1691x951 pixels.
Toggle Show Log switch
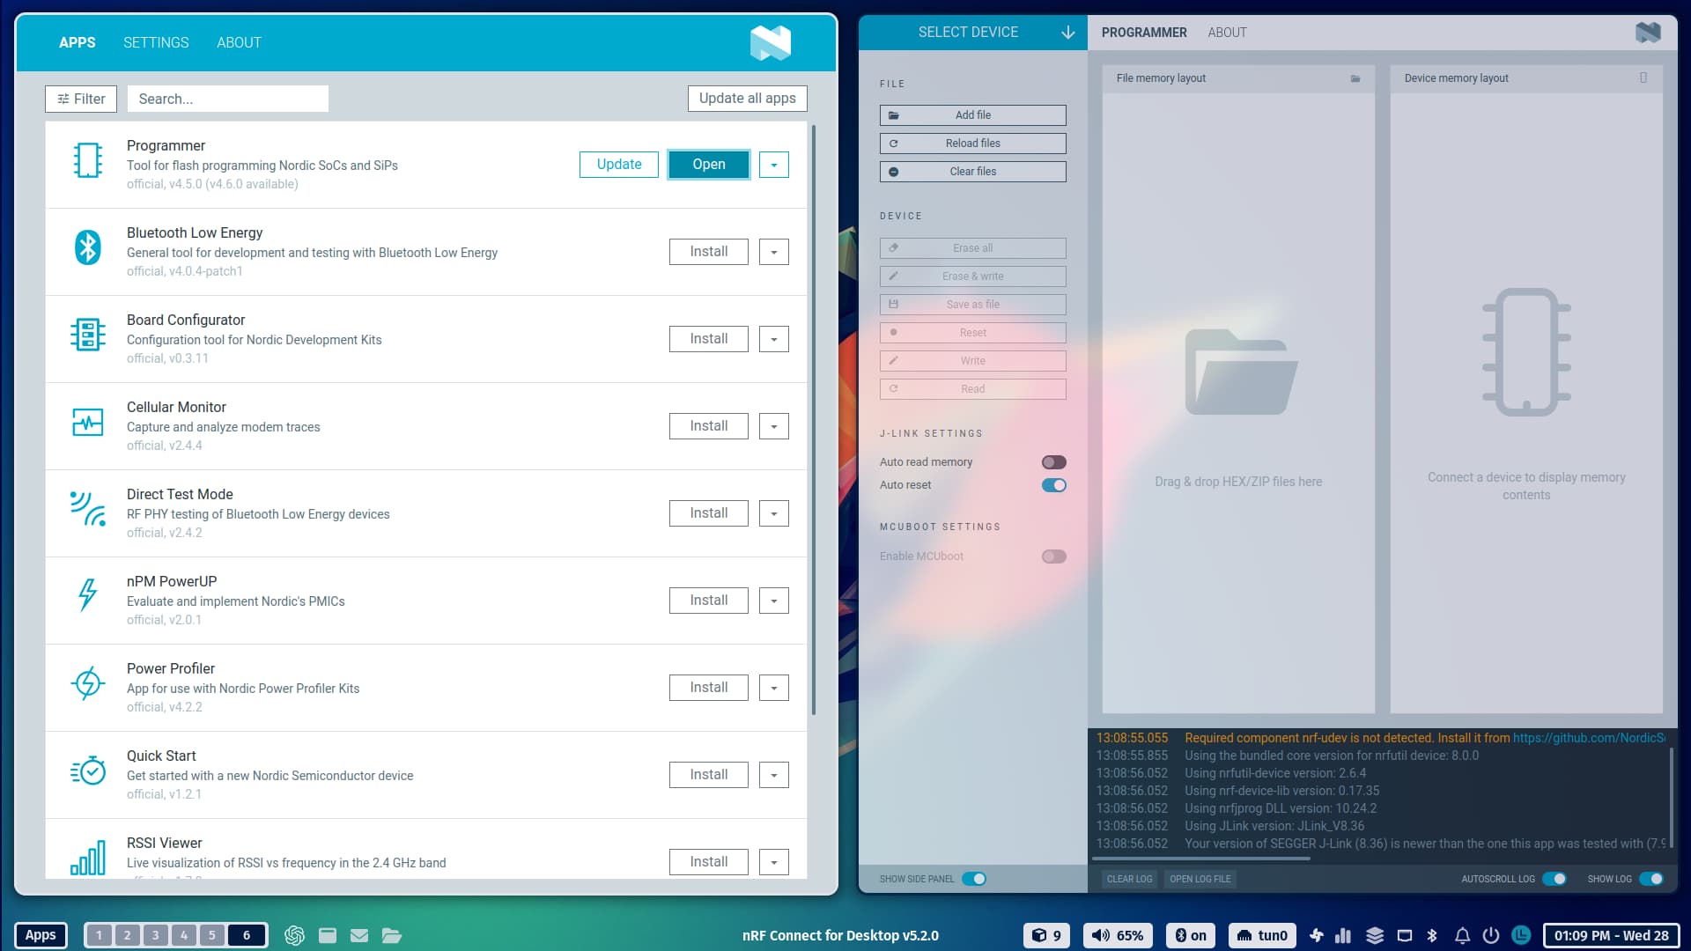point(1651,879)
